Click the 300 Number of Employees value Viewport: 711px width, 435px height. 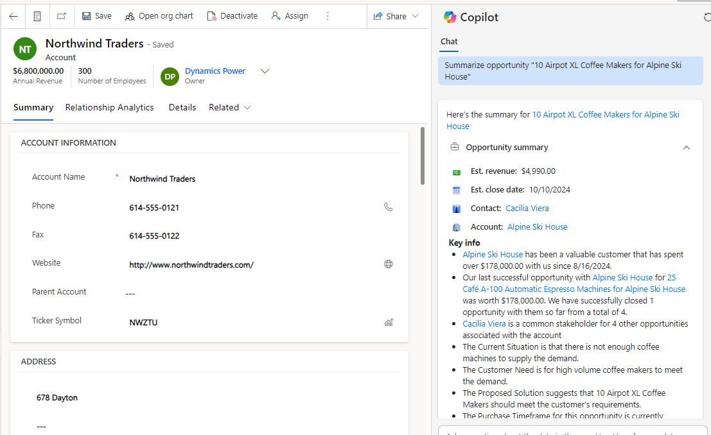pos(85,71)
